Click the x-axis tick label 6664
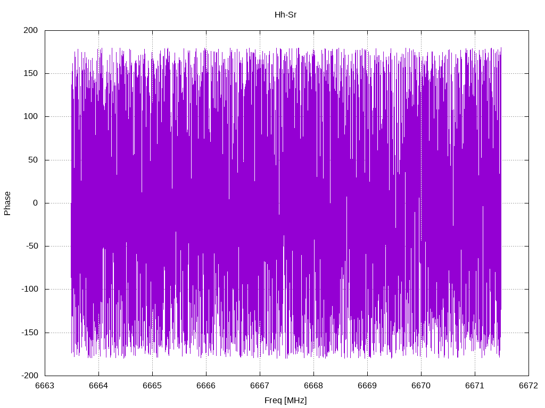 [98, 386]
